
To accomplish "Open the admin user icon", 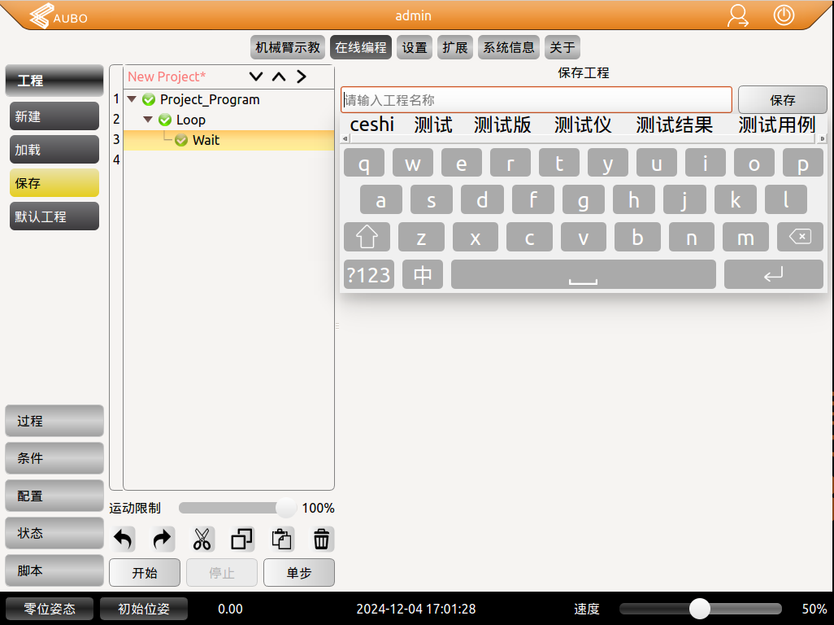I will click(738, 15).
